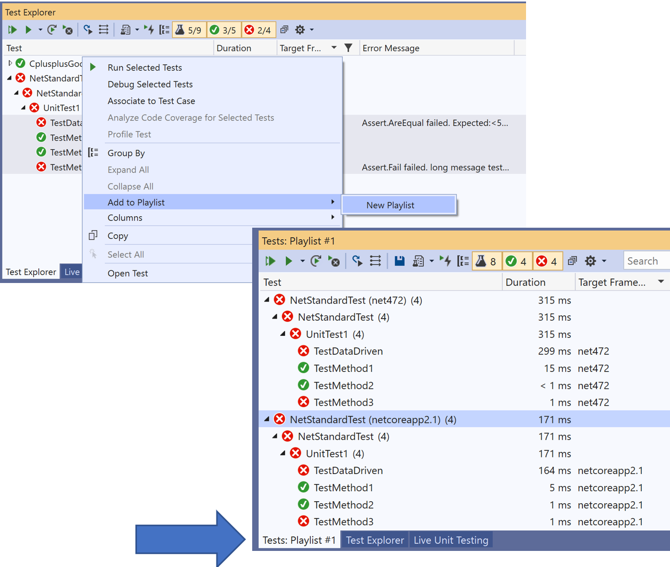
Task: Open the playlist flask-document icon in Playlist #1 toolbar
Action: 418,261
